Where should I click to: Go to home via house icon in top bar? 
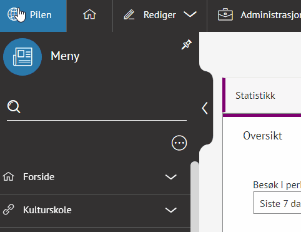point(89,14)
